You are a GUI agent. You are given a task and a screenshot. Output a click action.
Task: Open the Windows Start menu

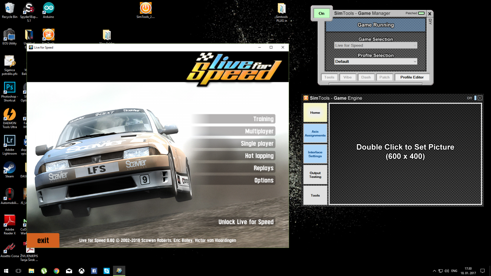[6, 271]
